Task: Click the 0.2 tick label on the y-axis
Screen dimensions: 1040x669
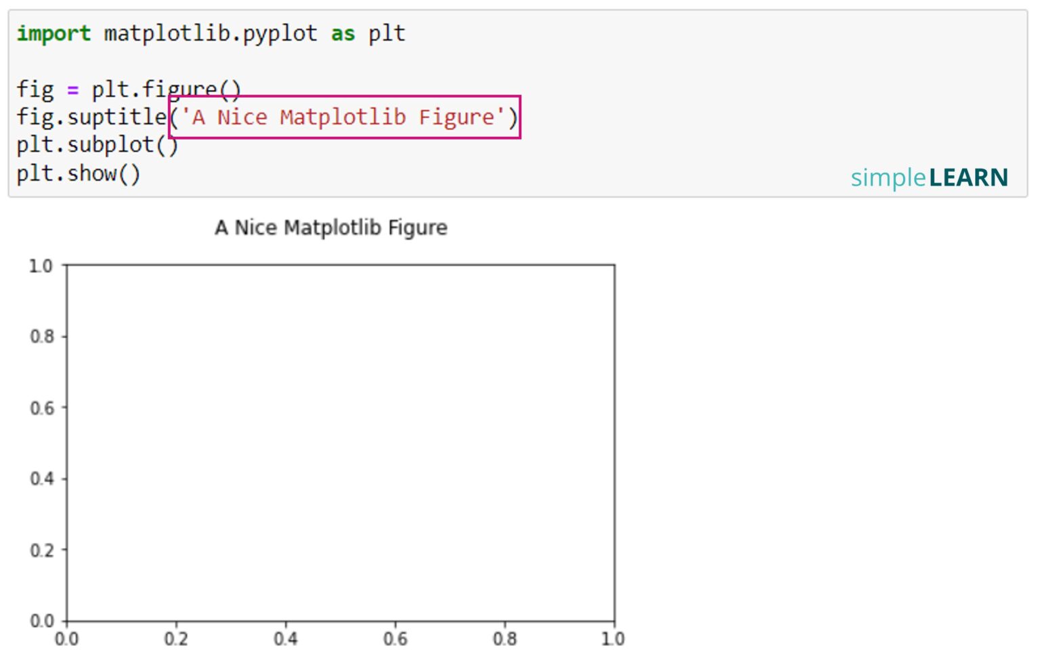Action: click(42, 550)
